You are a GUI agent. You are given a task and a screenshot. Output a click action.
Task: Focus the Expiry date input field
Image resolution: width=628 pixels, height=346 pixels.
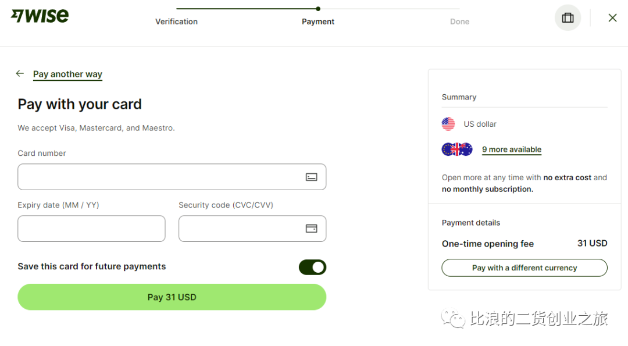tap(91, 229)
